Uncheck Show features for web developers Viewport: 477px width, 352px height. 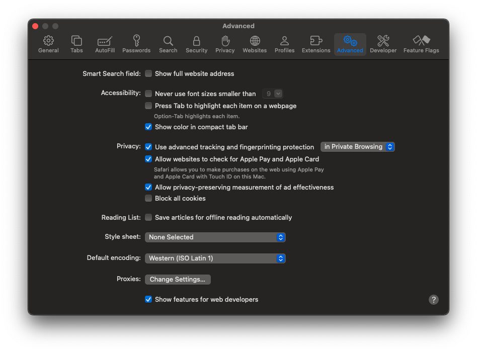[148, 299]
